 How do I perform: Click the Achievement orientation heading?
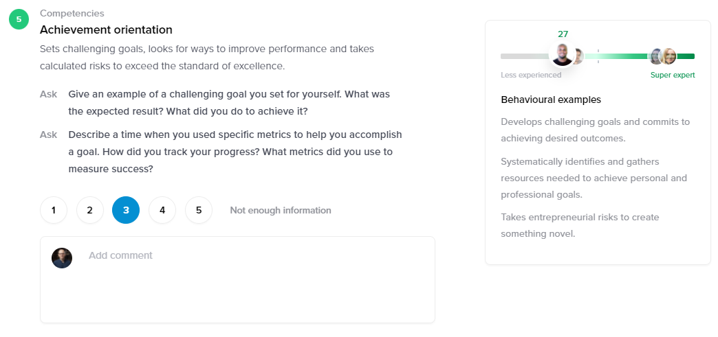106,30
